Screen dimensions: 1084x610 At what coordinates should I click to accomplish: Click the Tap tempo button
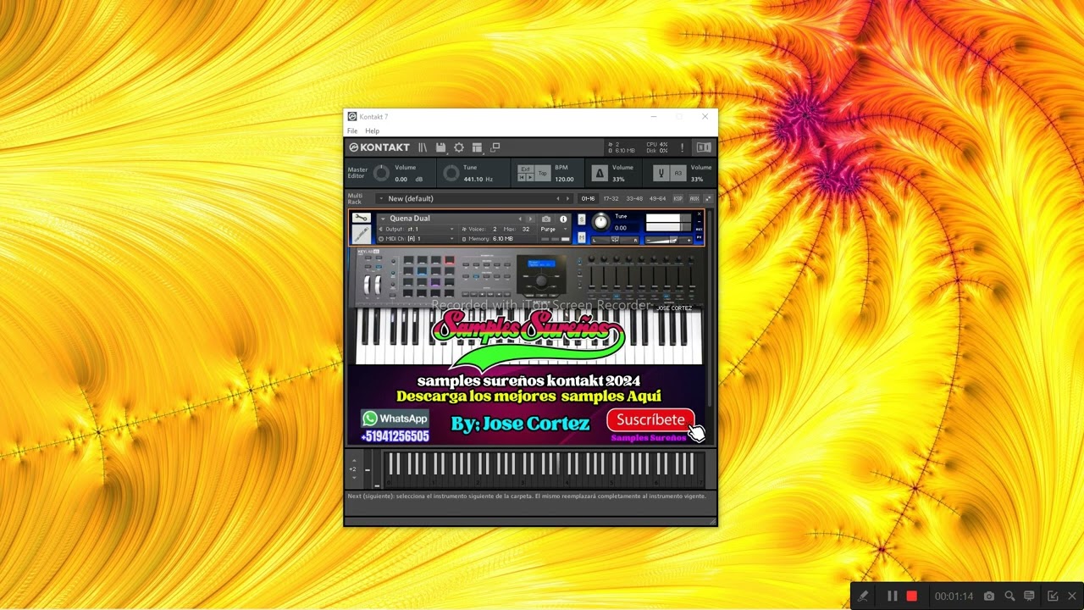coord(543,173)
